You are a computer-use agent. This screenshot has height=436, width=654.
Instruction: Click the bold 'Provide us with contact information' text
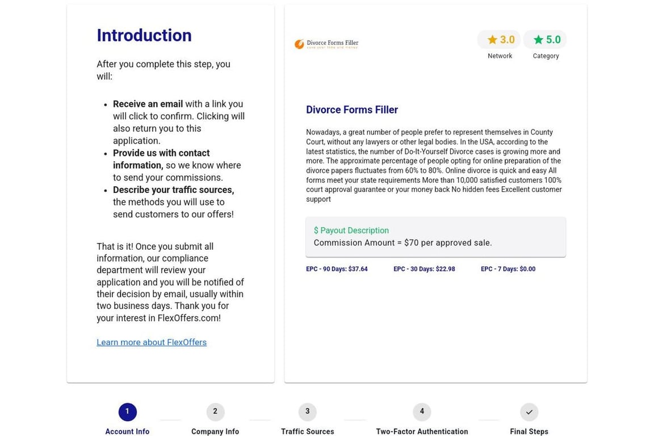(x=161, y=159)
